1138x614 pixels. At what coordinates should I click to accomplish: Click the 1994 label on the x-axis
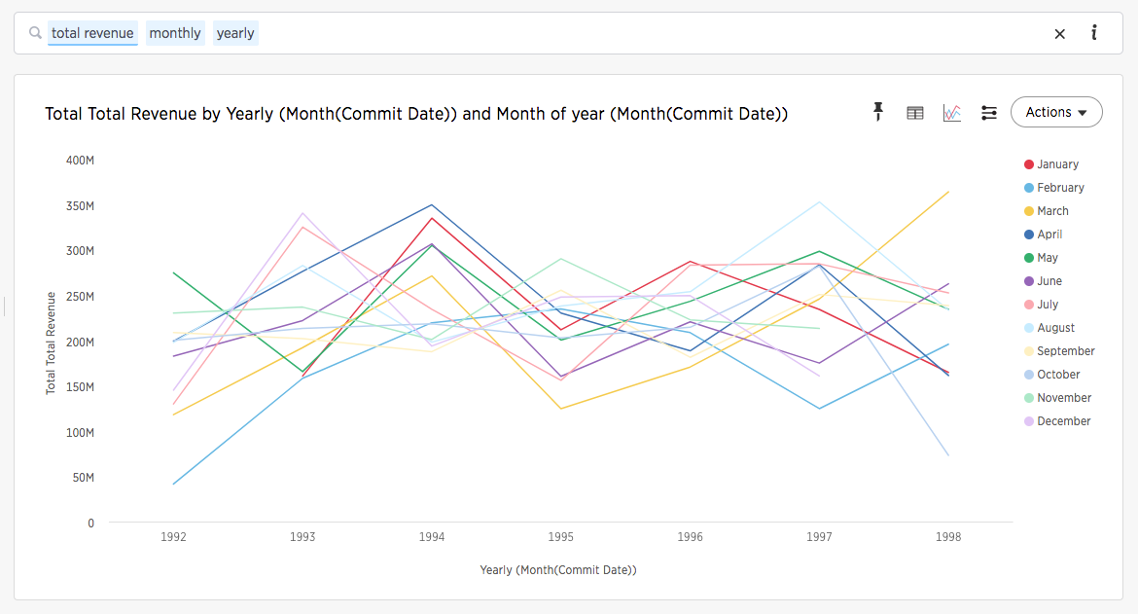pos(431,536)
